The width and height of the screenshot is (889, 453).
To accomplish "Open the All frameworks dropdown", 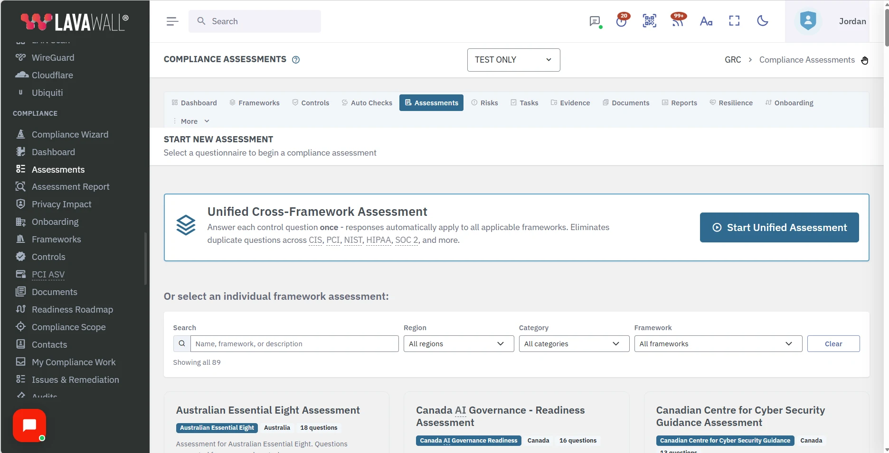I will click(718, 343).
